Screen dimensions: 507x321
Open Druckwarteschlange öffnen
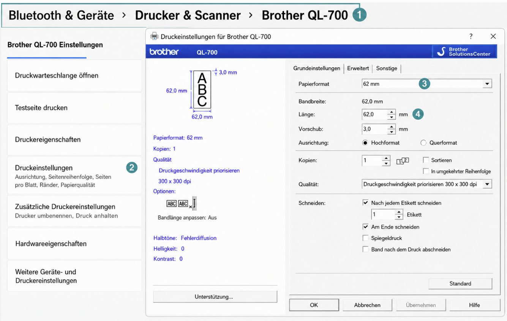[x=74, y=76]
